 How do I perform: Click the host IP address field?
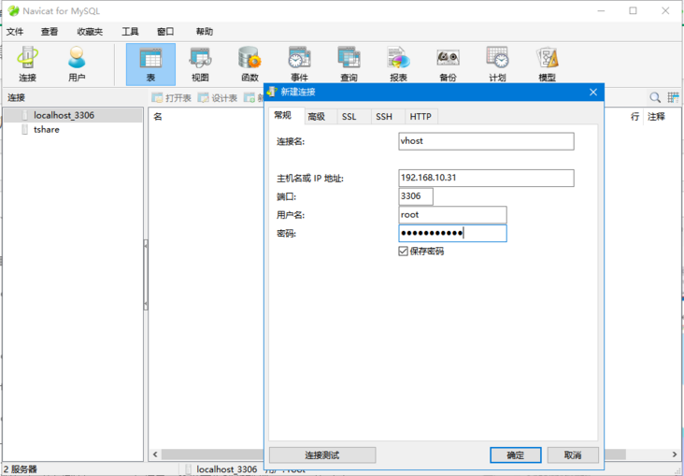[486, 178]
